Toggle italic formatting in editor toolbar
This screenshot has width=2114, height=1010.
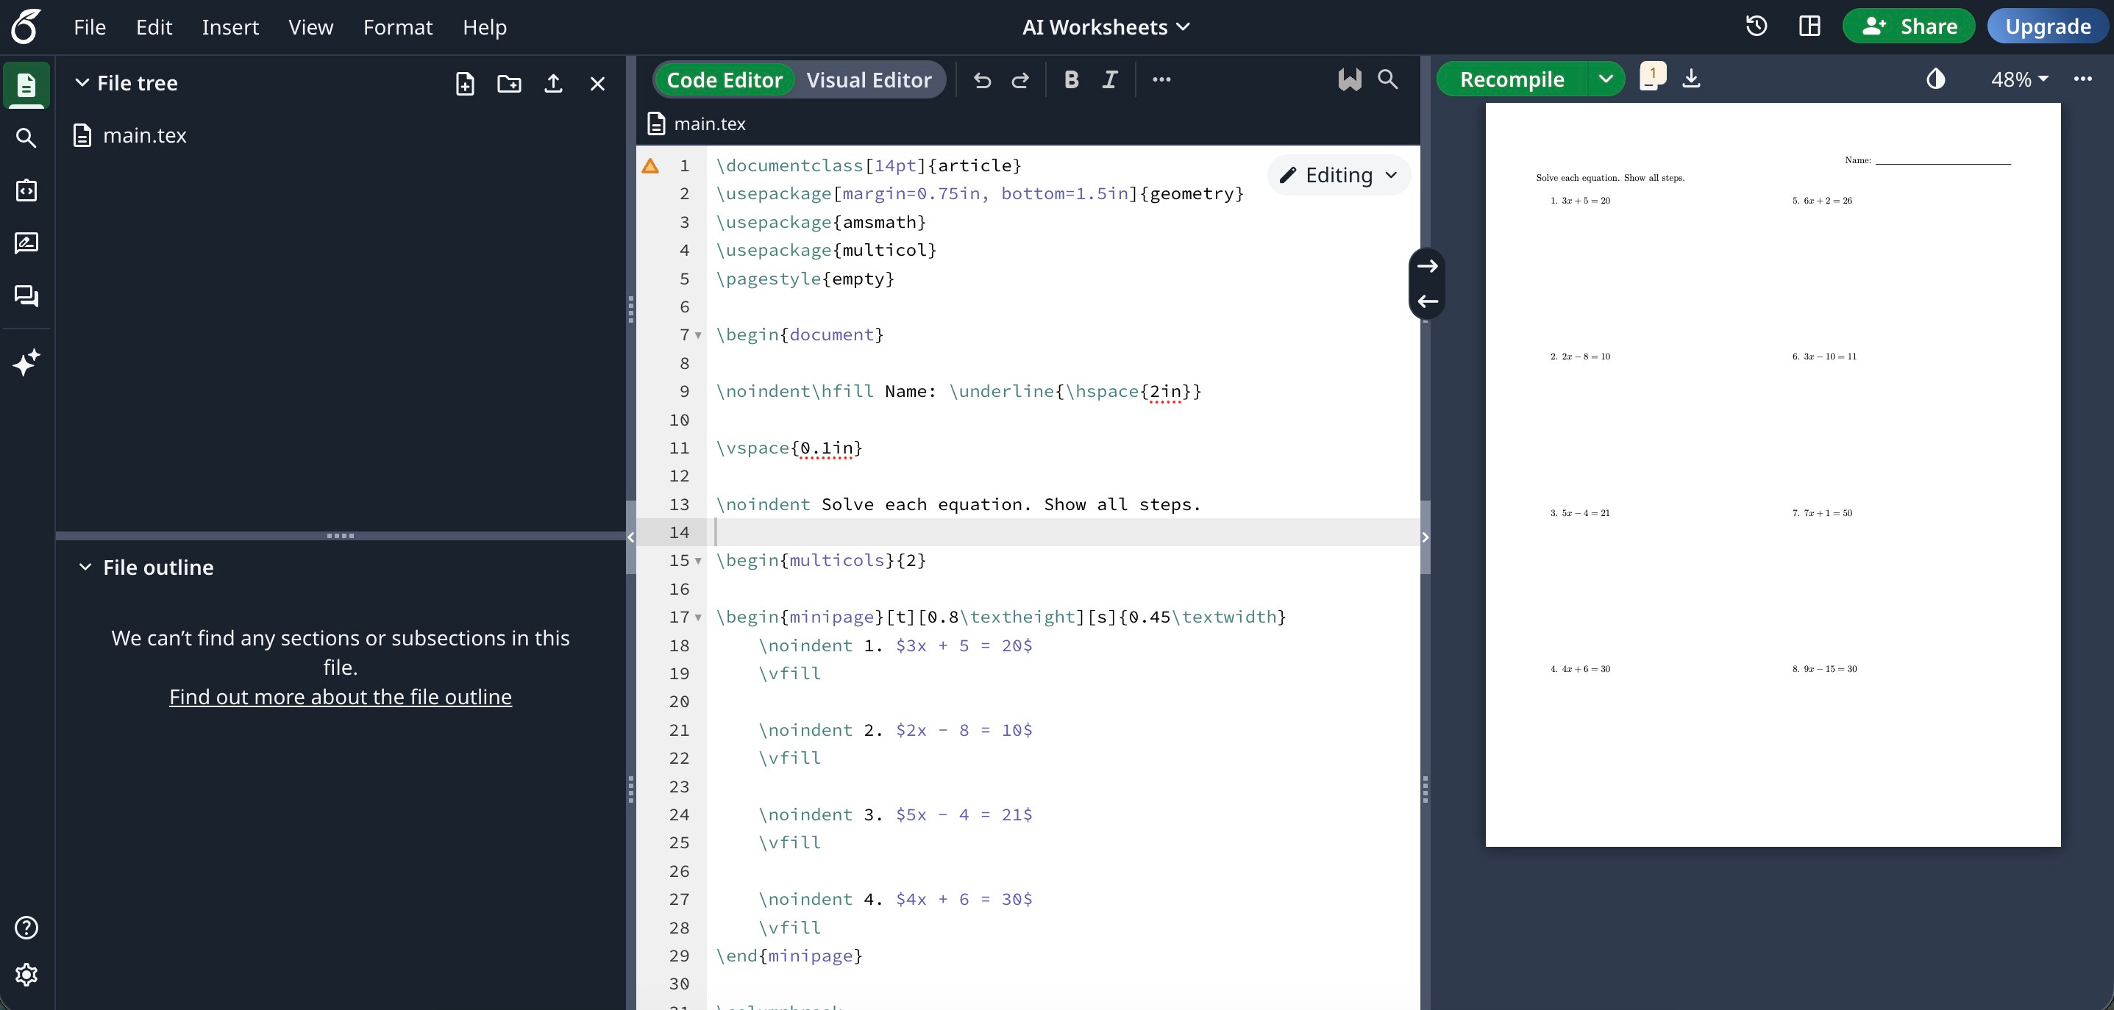(1109, 79)
